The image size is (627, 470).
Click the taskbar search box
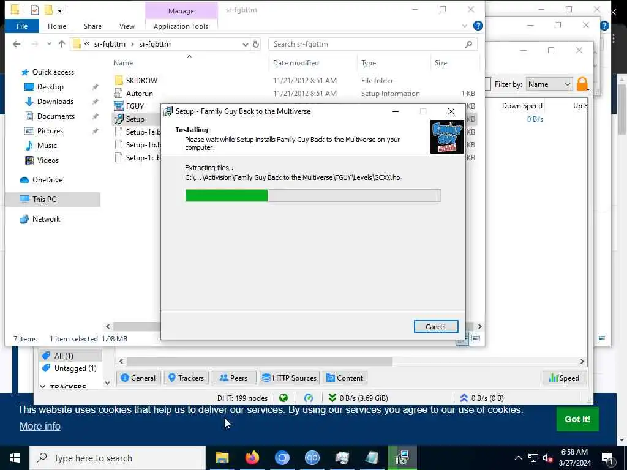tap(118, 458)
